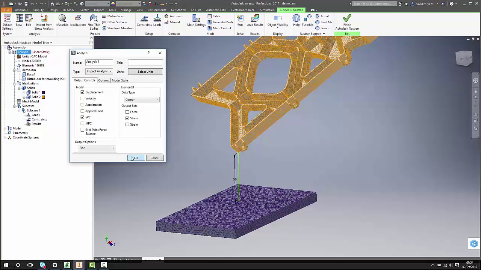Open the mesh Table
The height and width of the screenshot is (270, 481).
[x=214, y=16]
